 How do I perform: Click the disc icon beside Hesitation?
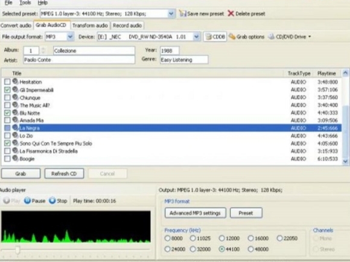[x=15, y=81]
